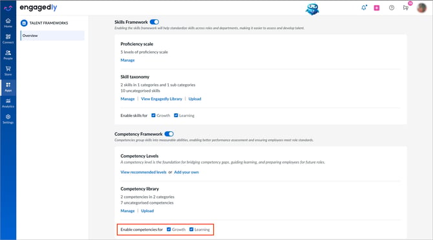Open Apps in the left sidebar
The height and width of the screenshot is (240, 433).
click(8, 87)
